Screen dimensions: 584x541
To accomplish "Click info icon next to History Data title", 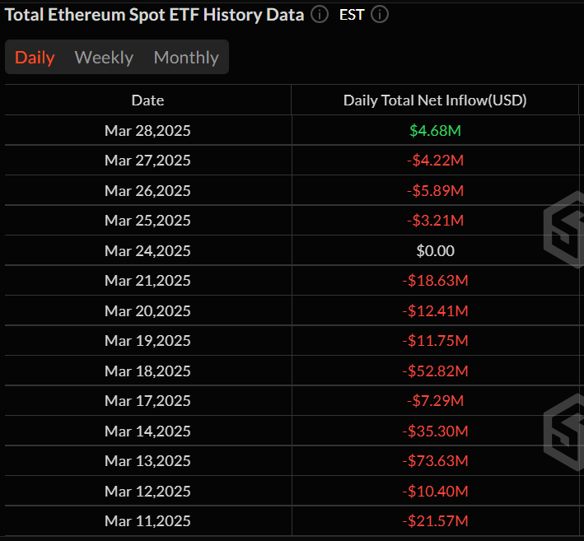I will click(x=320, y=15).
